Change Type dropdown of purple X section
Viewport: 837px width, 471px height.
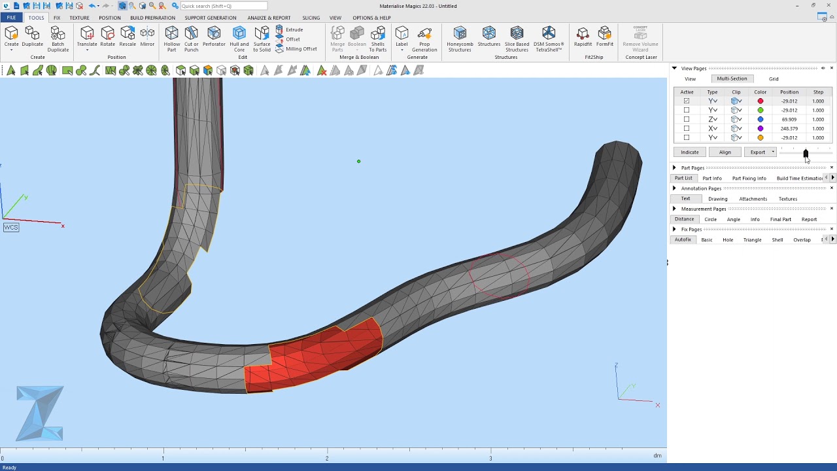(x=713, y=129)
